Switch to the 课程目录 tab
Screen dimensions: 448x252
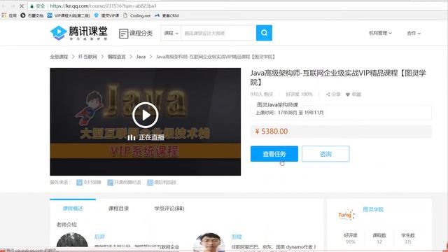click(118, 209)
